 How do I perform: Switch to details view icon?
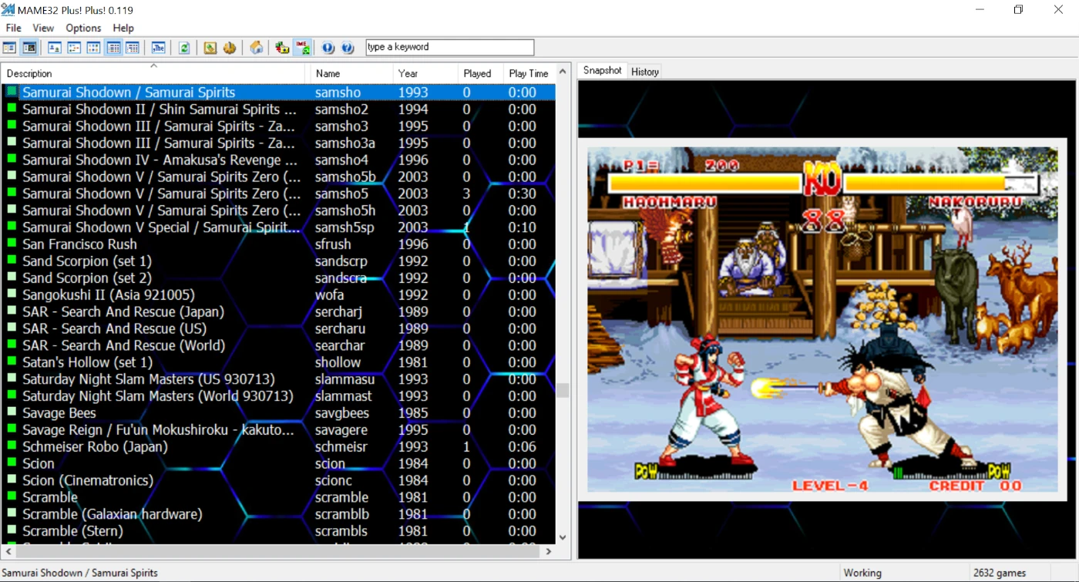click(113, 48)
